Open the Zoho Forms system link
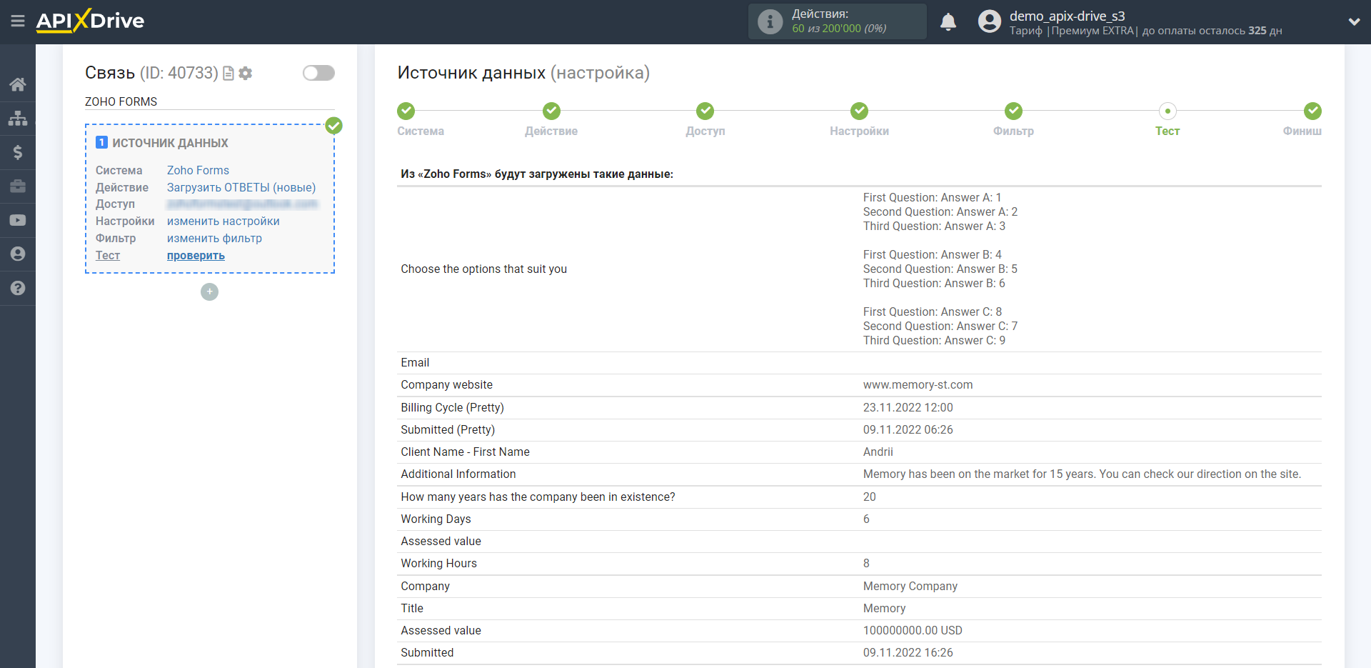The height and width of the screenshot is (668, 1371). (198, 170)
